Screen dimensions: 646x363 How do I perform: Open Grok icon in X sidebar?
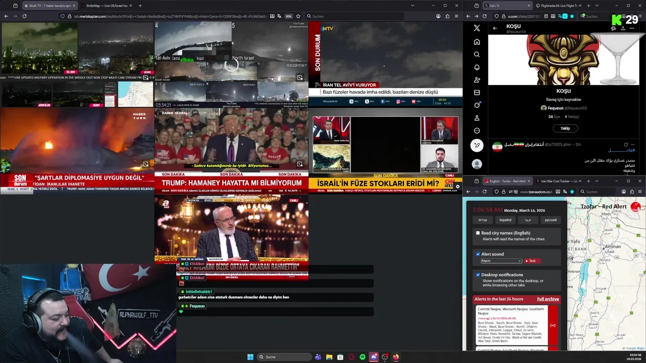[477, 105]
